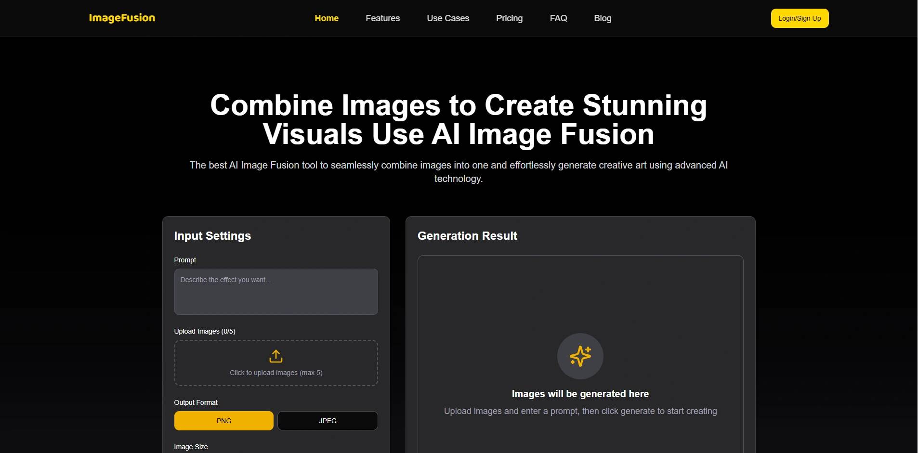
Task: View the Pricing page
Action: tap(509, 18)
